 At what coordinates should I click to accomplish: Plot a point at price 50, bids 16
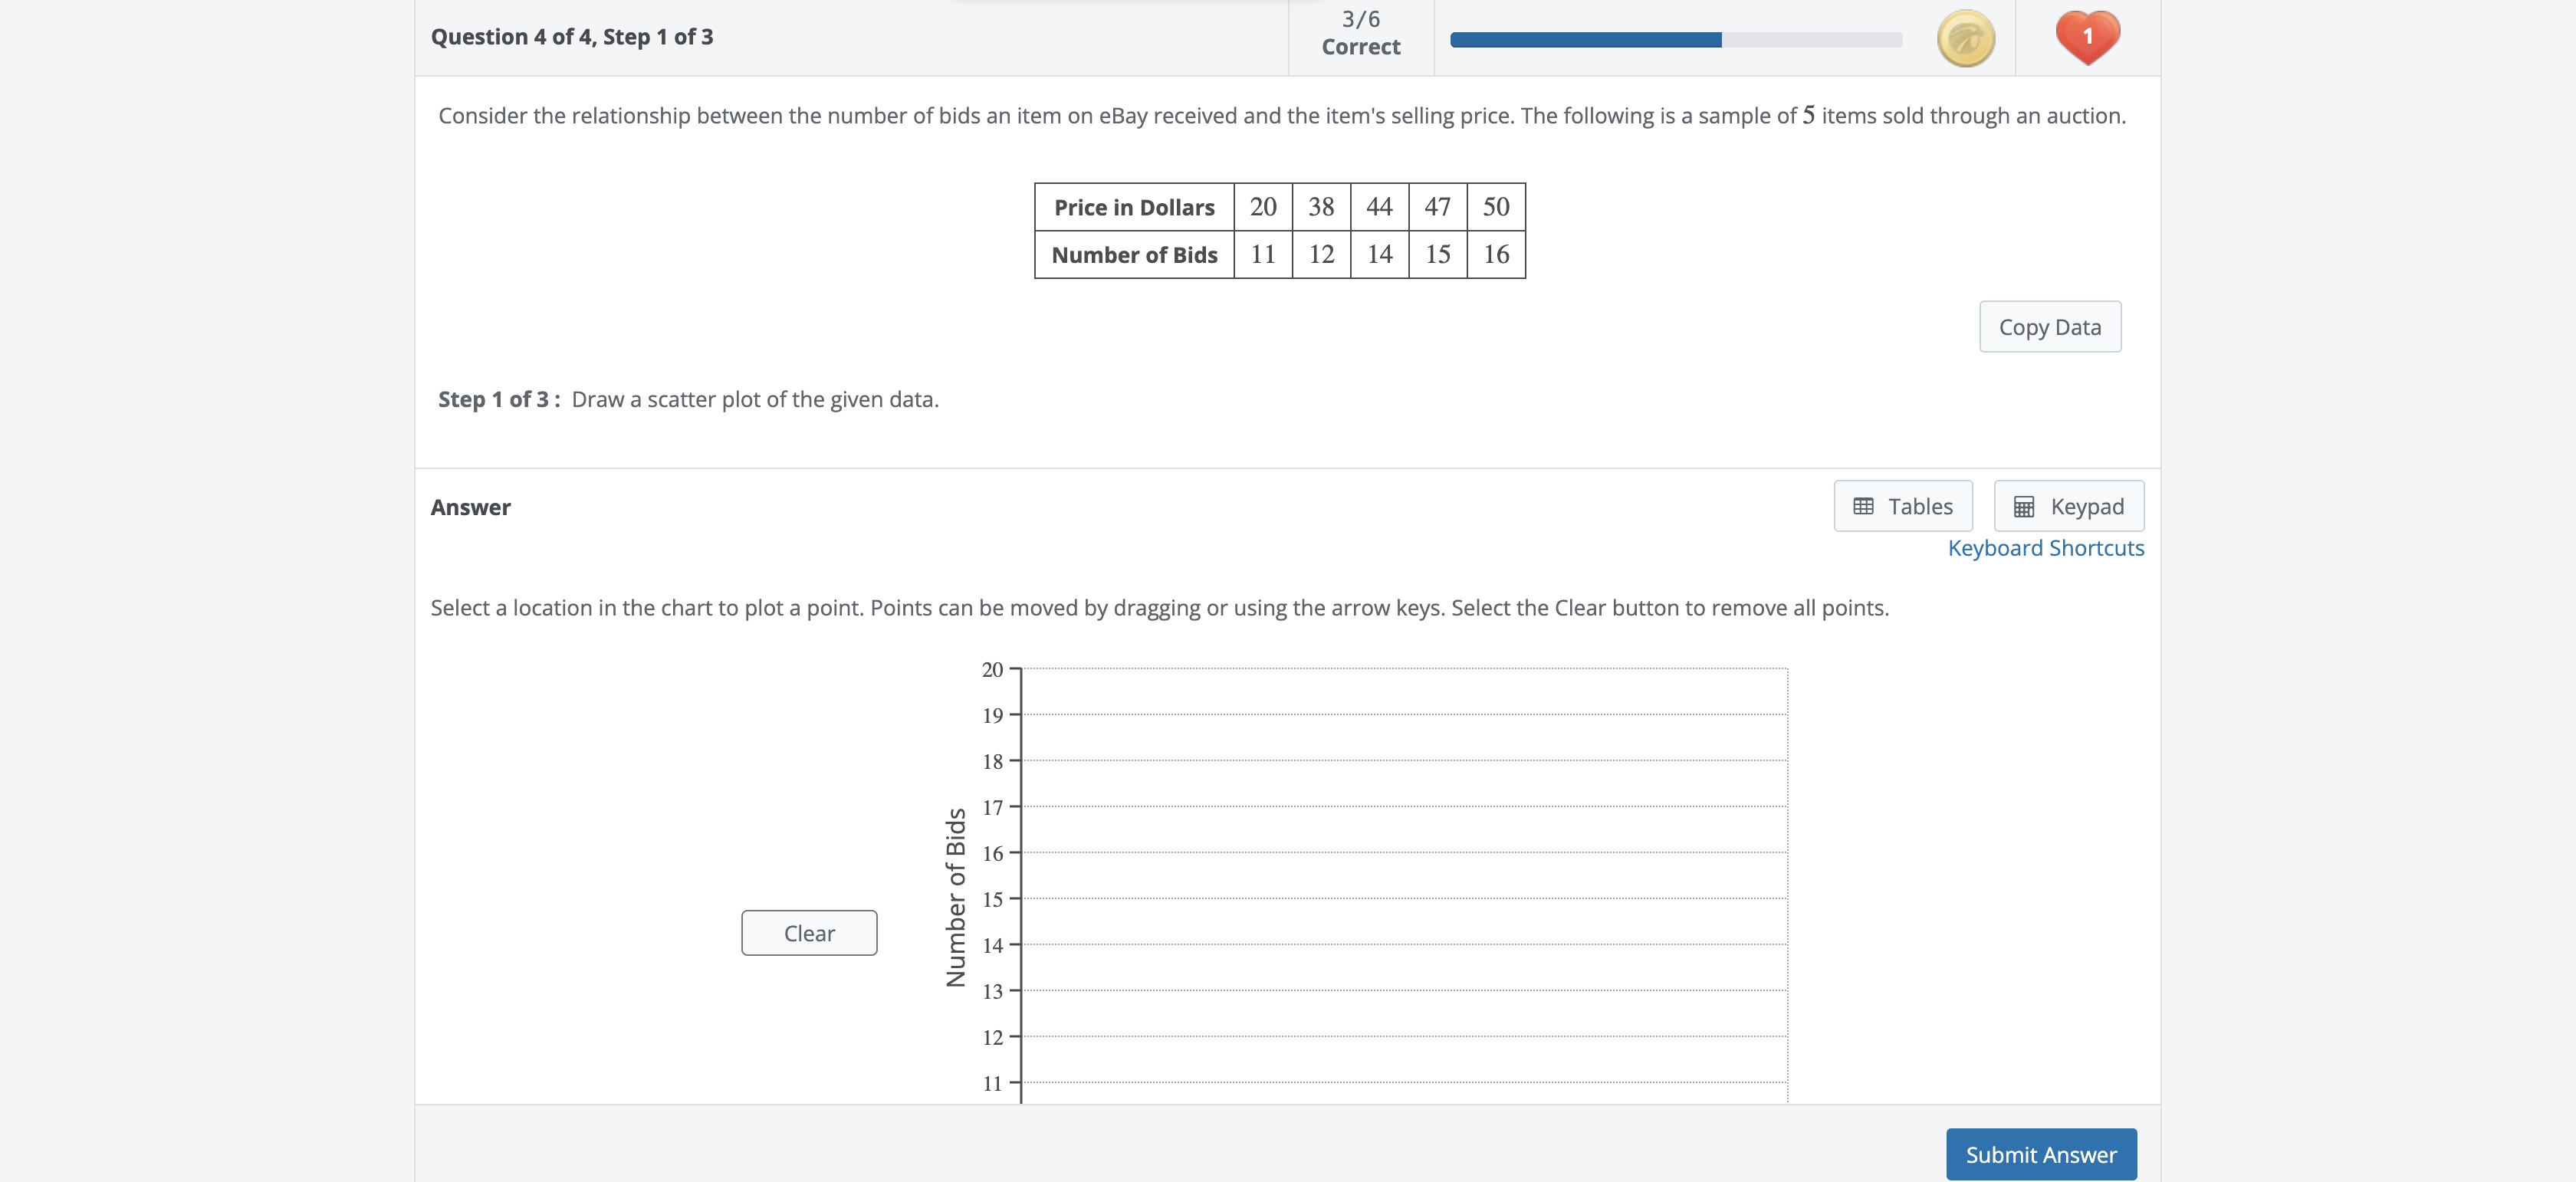1770,852
